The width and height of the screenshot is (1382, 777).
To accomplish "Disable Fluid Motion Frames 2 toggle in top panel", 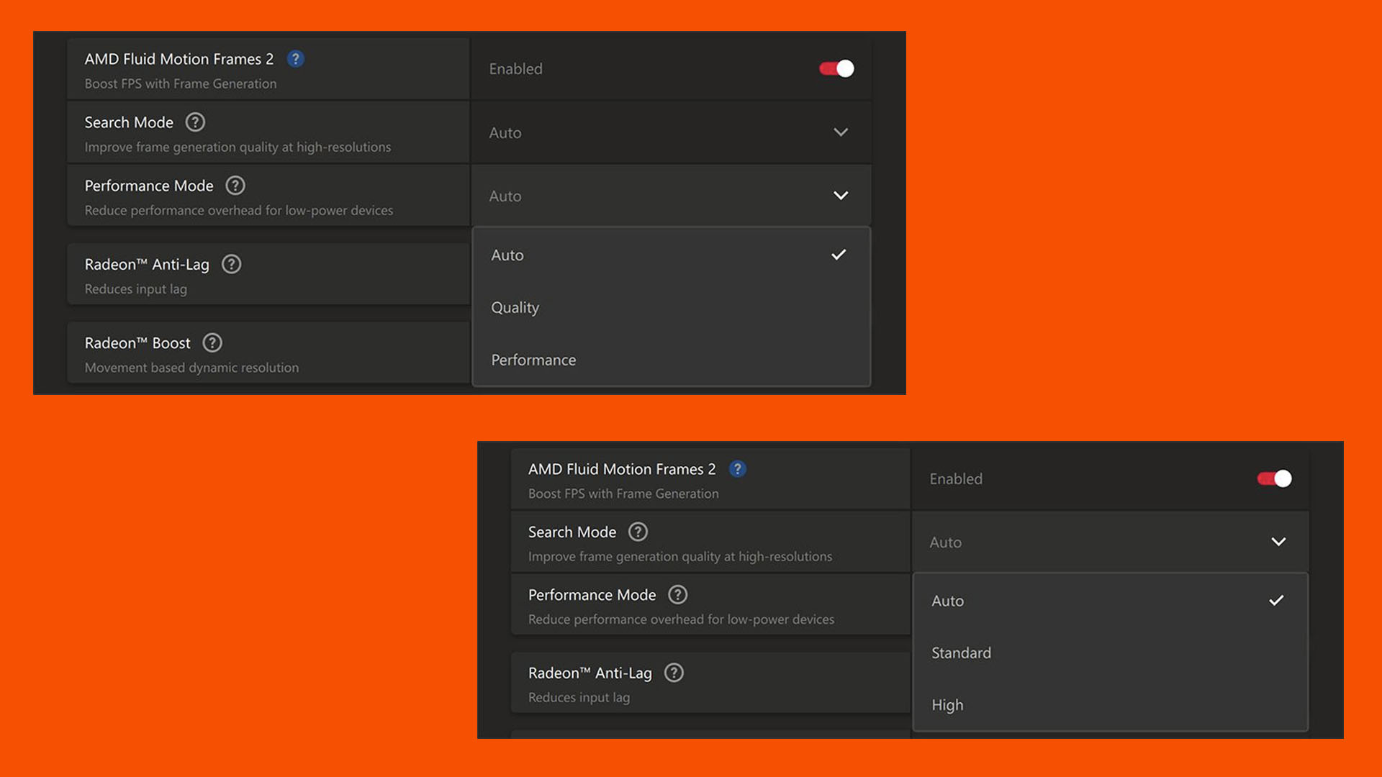I will [836, 68].
